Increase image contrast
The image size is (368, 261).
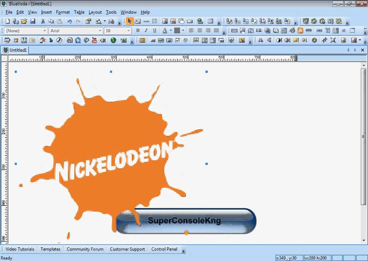click(x=279, y=40)
